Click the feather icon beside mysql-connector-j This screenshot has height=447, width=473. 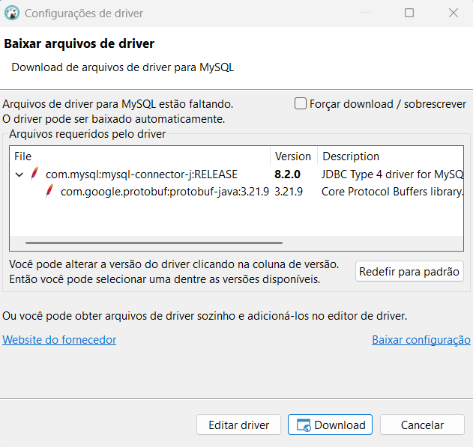tap(34, 174)
